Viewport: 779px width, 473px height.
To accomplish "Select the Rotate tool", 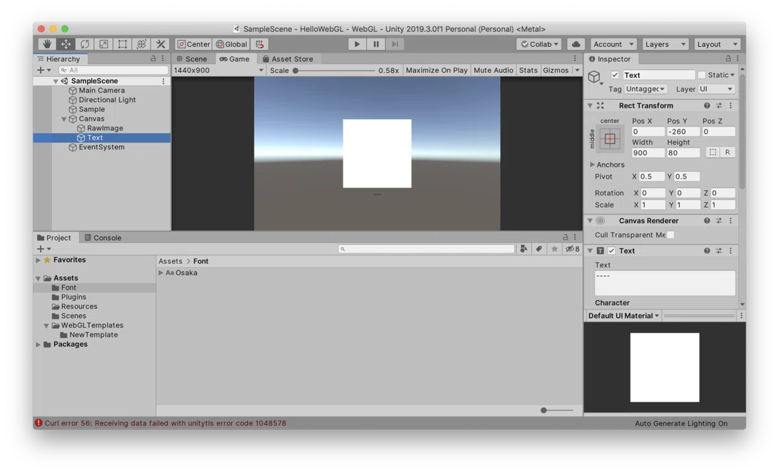I will 84,44.
